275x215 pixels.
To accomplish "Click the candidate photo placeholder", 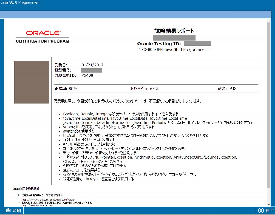I will point(32,82).
